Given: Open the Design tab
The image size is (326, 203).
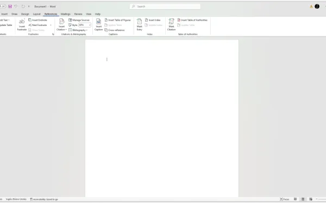Looking at the screenshot, I should 25,14.
